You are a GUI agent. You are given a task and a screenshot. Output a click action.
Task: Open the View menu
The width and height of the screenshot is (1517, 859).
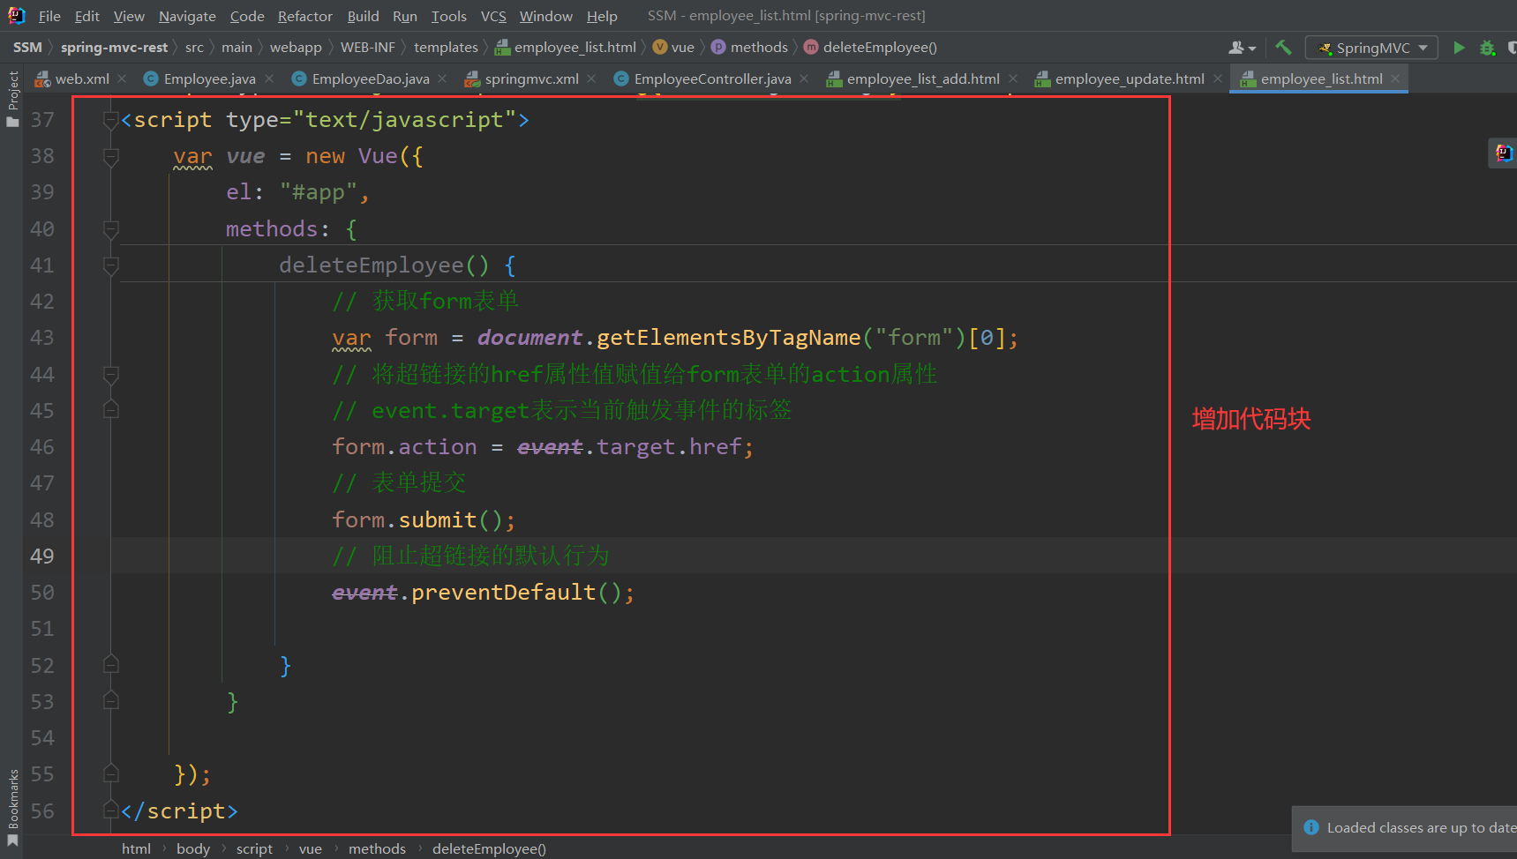pyautogui.click(x=129, y=16)
